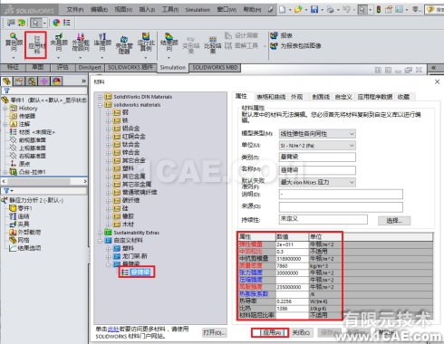This screenshot has height=344, width=444.
Task: Click the Shell Manager (壳体管理器) icon
Action: (124, 44)
